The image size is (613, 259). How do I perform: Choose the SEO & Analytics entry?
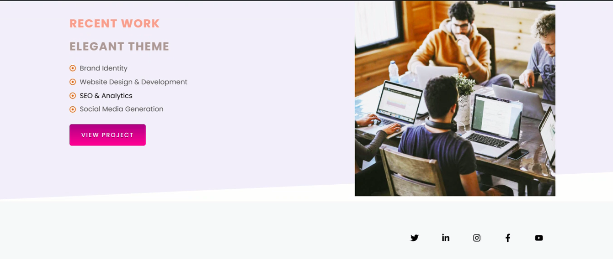click(106, 96)
